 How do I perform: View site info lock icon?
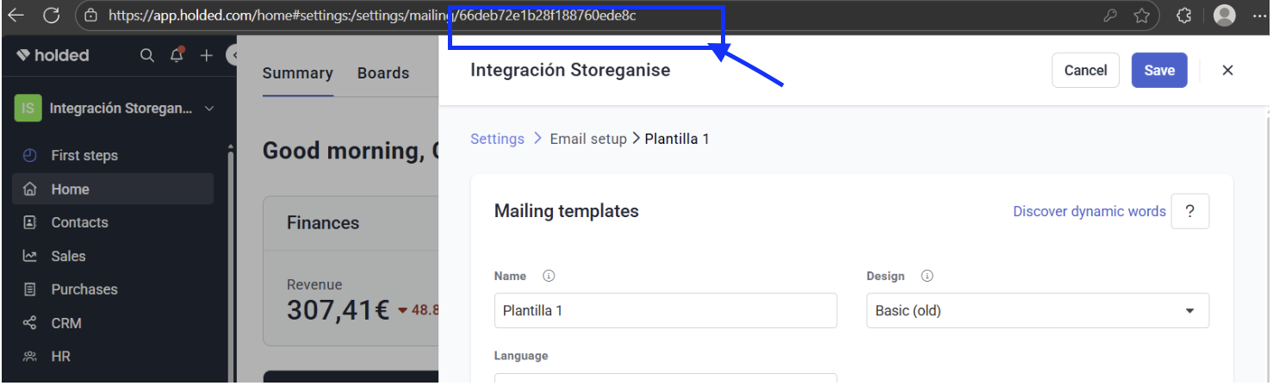(x=90, y=15)
